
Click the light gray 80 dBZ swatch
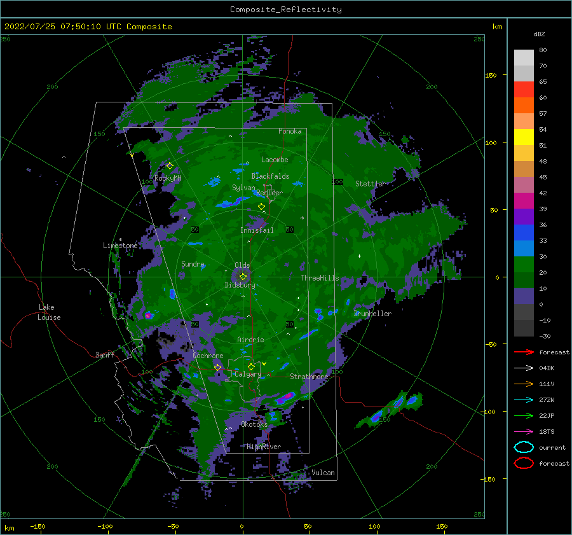click(524, 58)
